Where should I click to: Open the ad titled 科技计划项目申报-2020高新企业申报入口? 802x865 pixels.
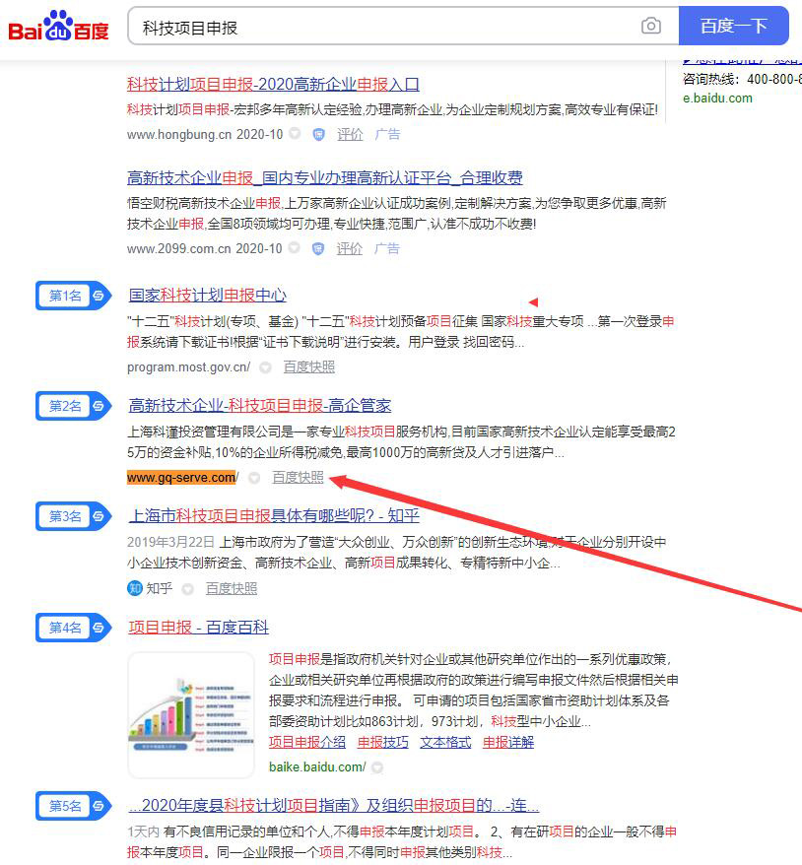pyautogui.click(x=273, y=85)
